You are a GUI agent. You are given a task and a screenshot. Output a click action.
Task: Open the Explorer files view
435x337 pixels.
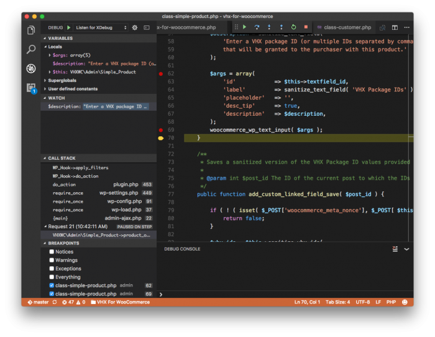[31, 30]
